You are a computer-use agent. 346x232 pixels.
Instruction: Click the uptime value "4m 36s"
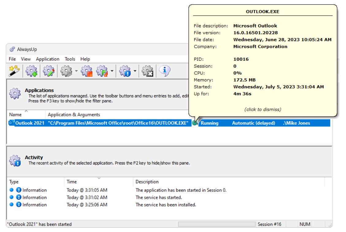pos(242,94)
